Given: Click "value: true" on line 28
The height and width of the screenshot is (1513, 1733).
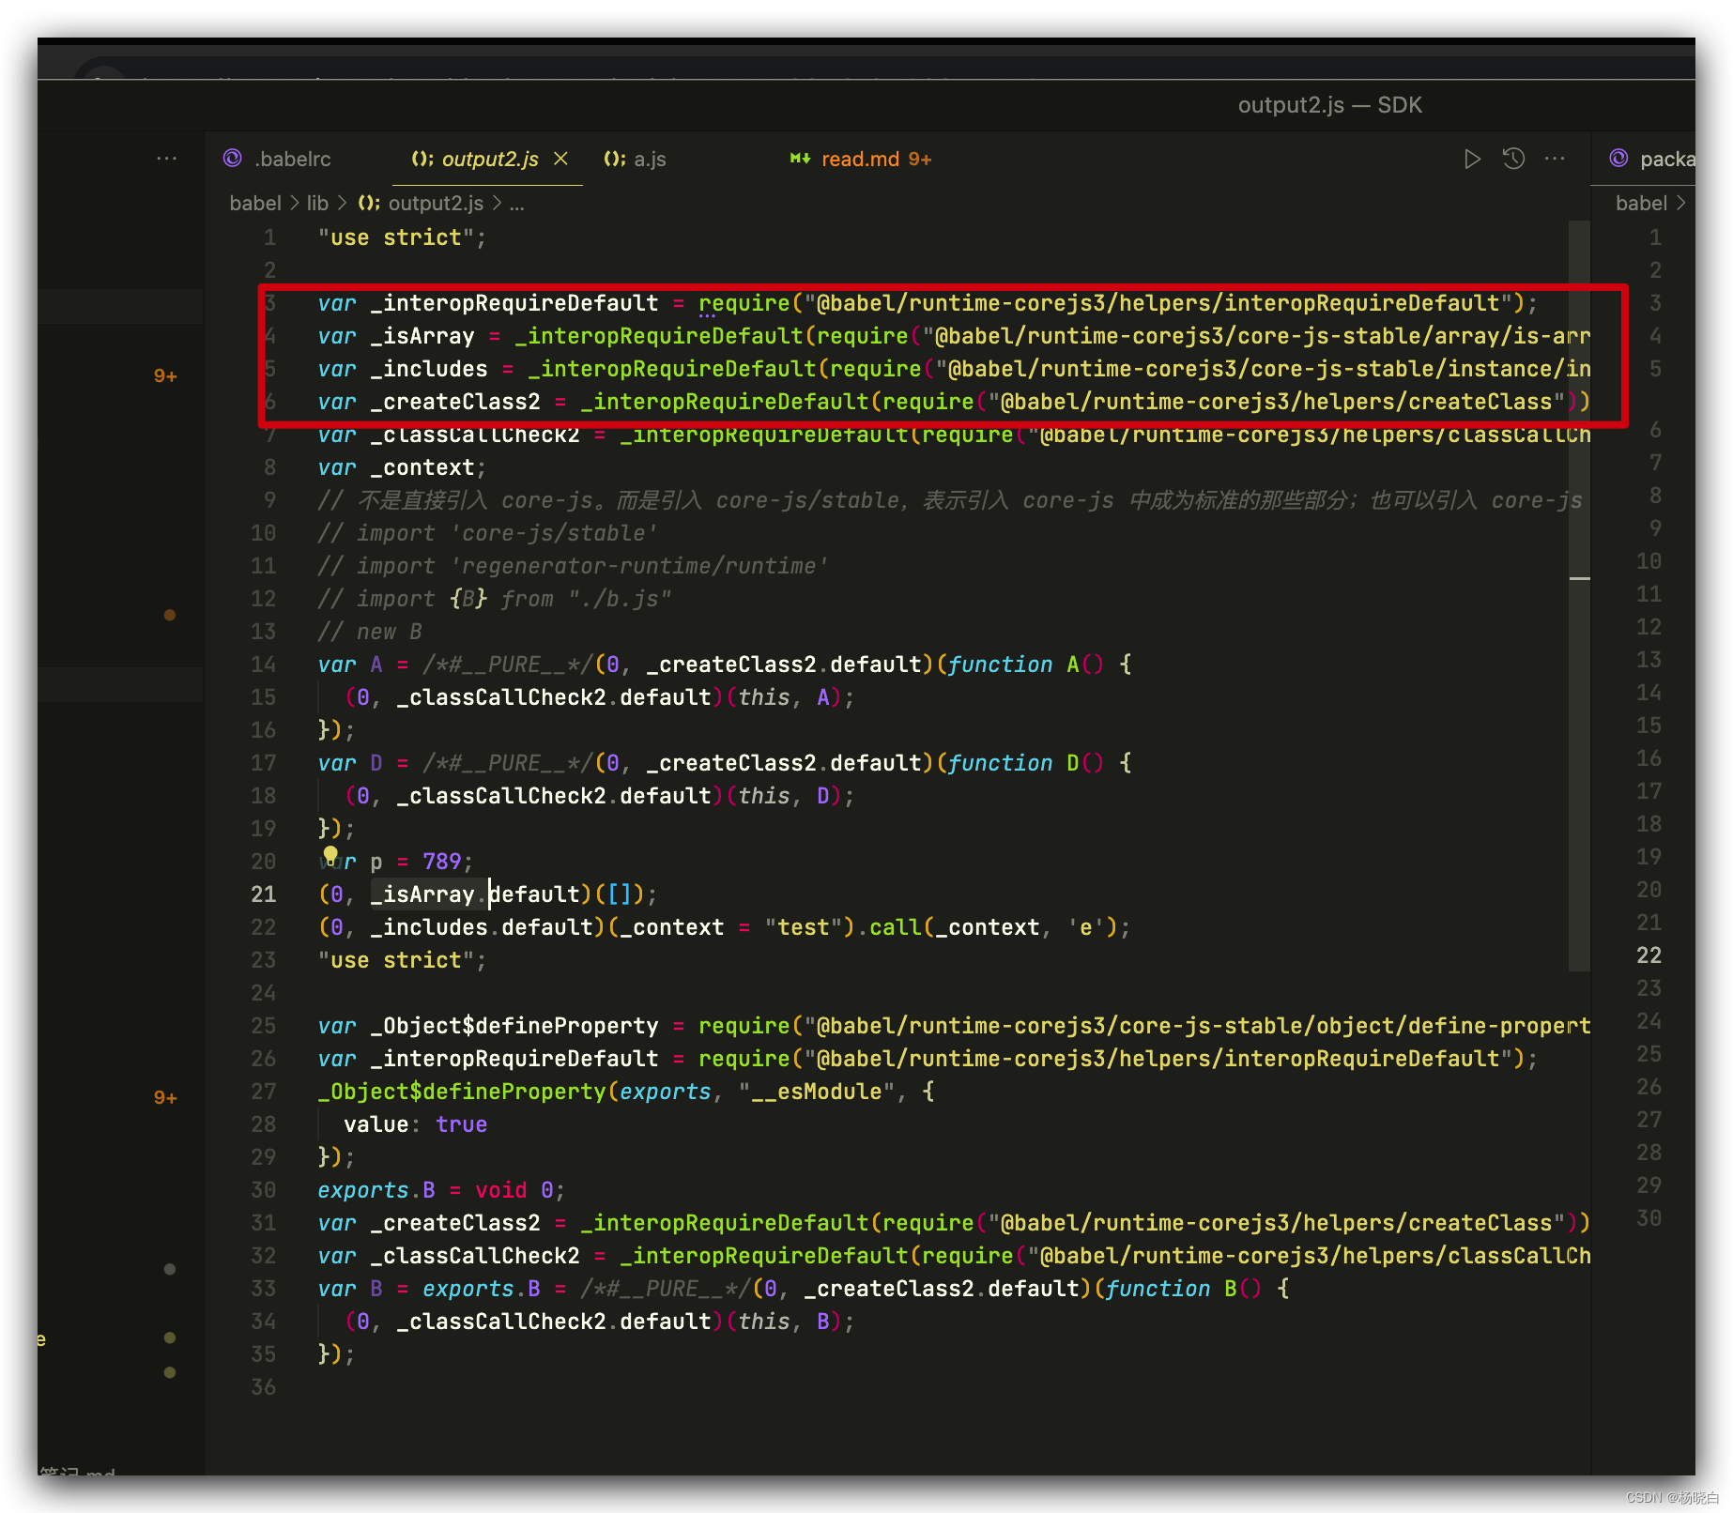Looking at the screenshot, I should click(x=415, y=1124).
